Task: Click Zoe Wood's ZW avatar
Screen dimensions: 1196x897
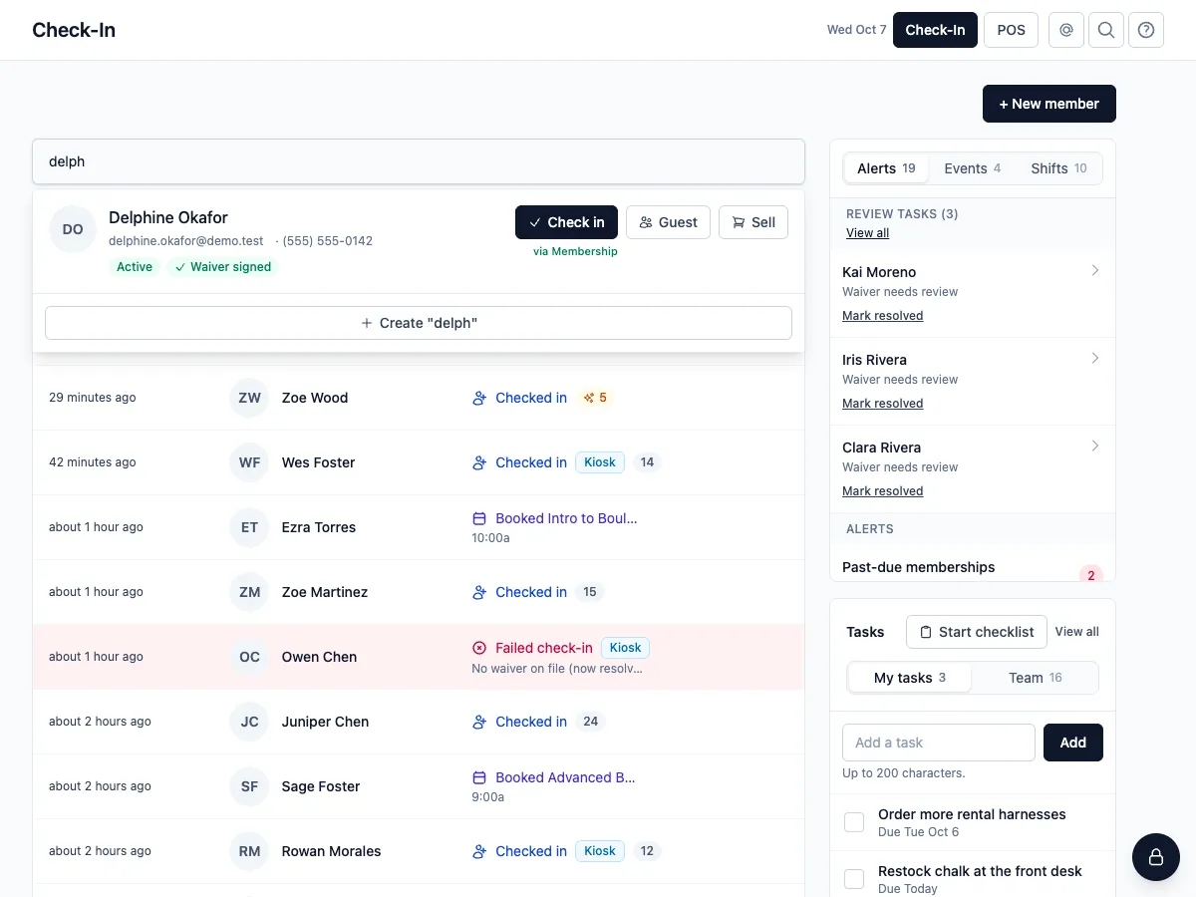Action: pos(249,398)
